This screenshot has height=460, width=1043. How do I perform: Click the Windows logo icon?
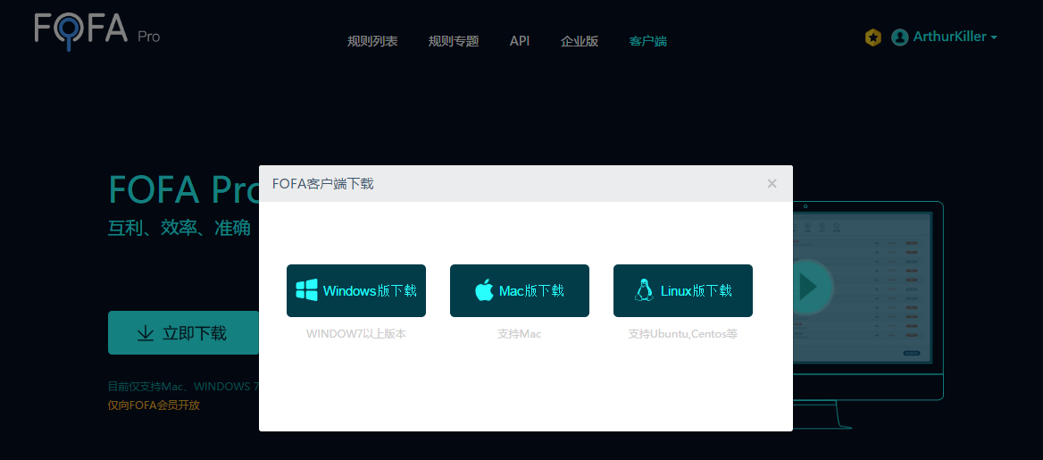point(306,290)
